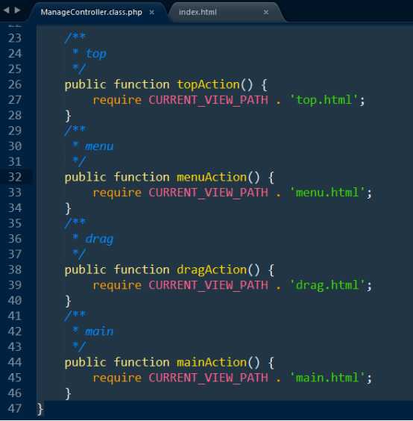The height and width of the screenshot is (421, 413).
Task: Close the index.html tab
Action: click(x=266, y=13)
